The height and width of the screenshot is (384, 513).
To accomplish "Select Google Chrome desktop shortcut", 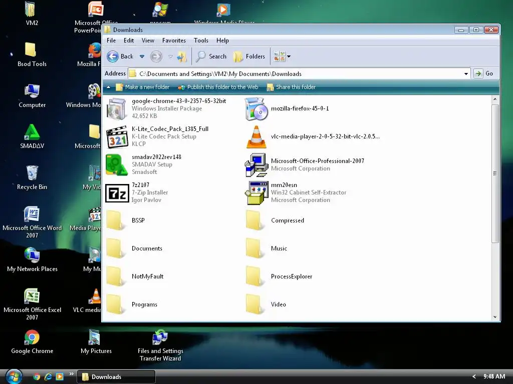I will [x=32, y=342].
